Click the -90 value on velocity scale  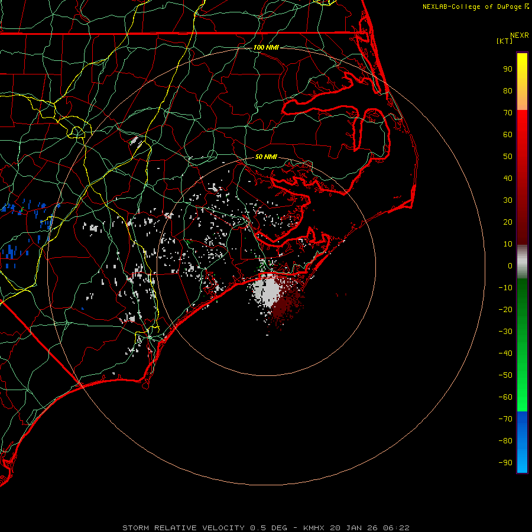(x=505, y=462)
